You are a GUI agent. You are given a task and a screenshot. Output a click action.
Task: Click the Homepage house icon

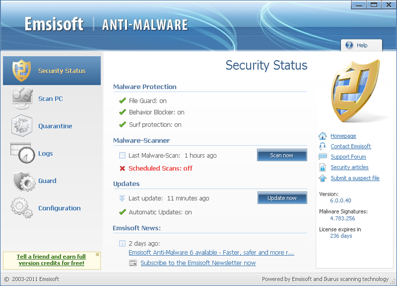(x=323, y=136)
